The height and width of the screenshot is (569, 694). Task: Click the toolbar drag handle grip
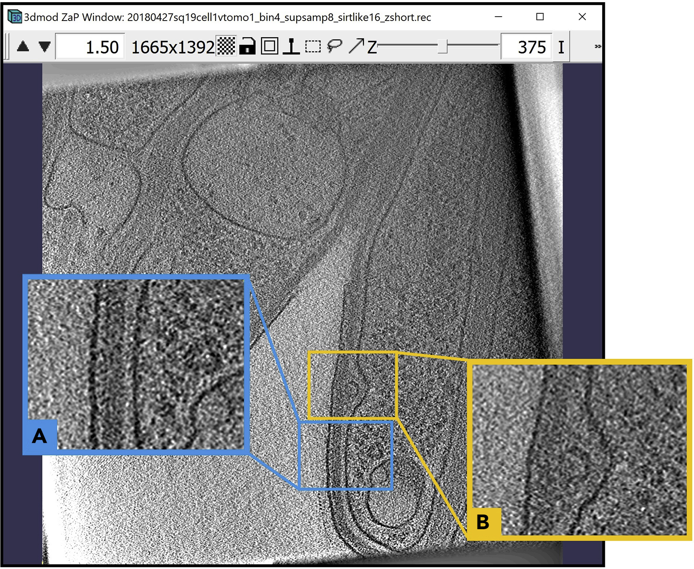click(x=7, y=46)
